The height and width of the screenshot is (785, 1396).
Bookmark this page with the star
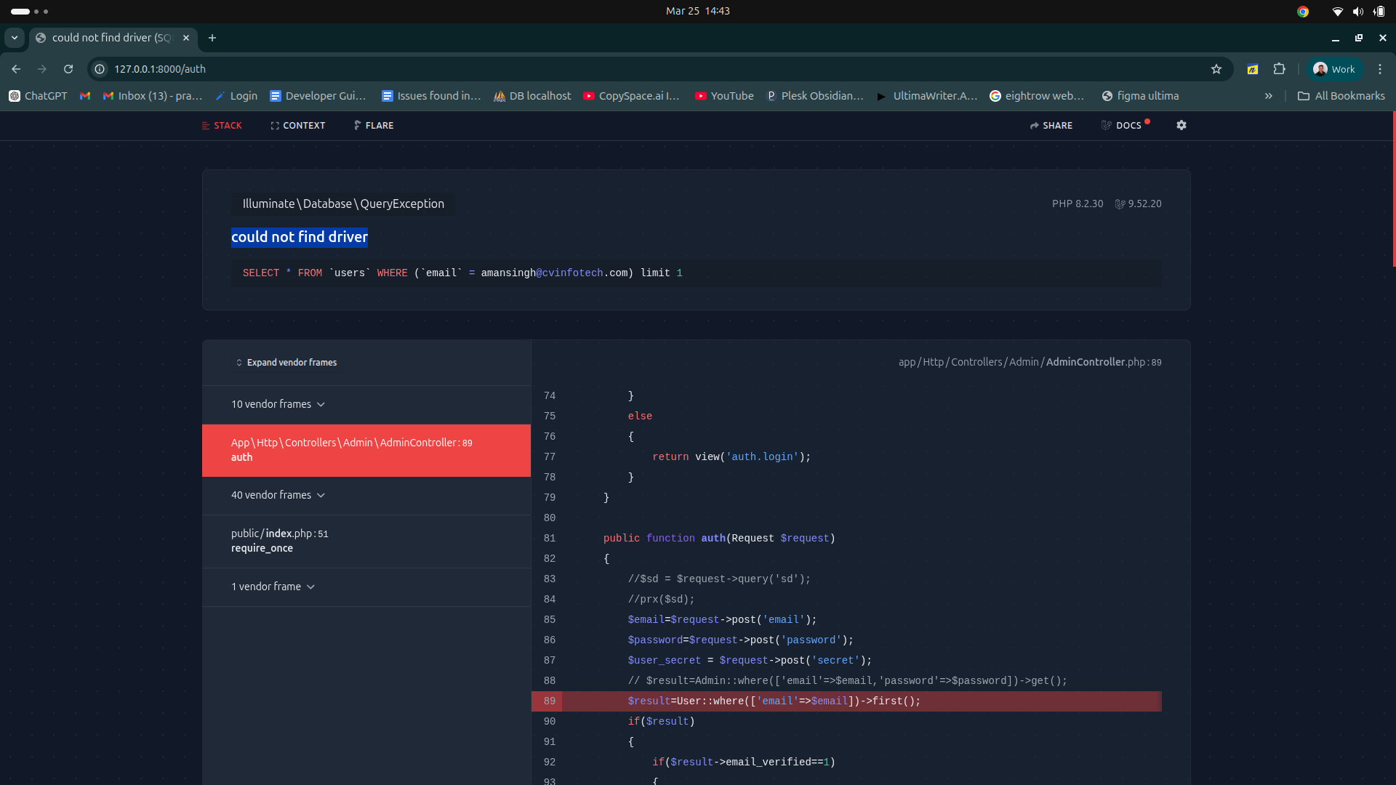coord(1216,69)
